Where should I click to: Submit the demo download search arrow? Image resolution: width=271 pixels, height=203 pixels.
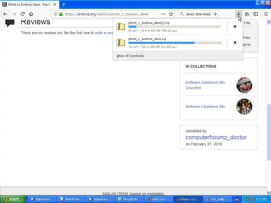(x=214, y=14)
